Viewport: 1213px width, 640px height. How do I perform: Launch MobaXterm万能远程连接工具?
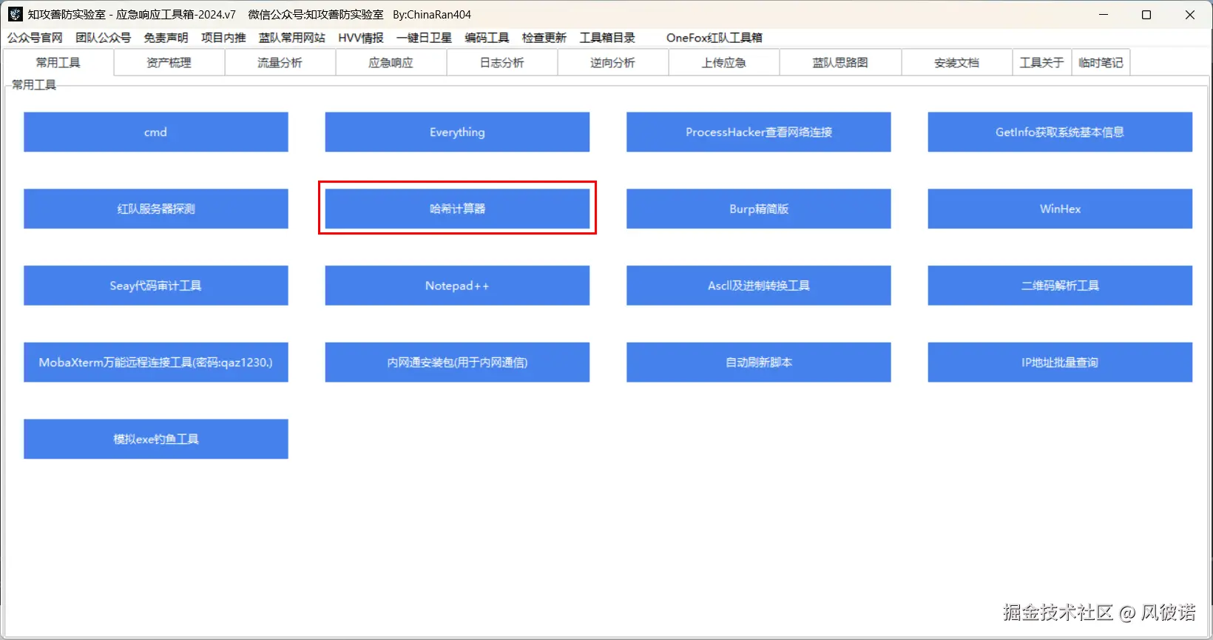[x=156, y=363]
